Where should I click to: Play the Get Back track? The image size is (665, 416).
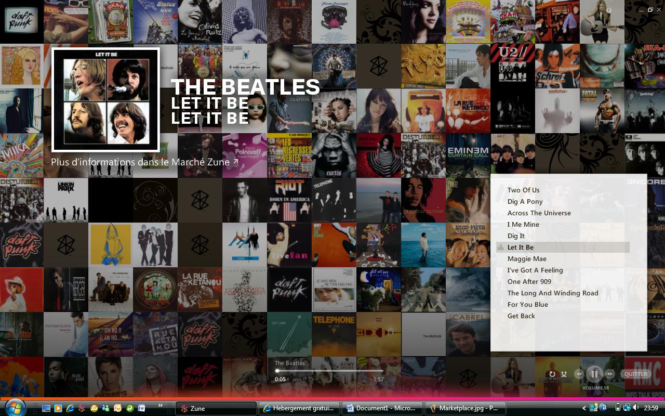[x=521, y=316]
